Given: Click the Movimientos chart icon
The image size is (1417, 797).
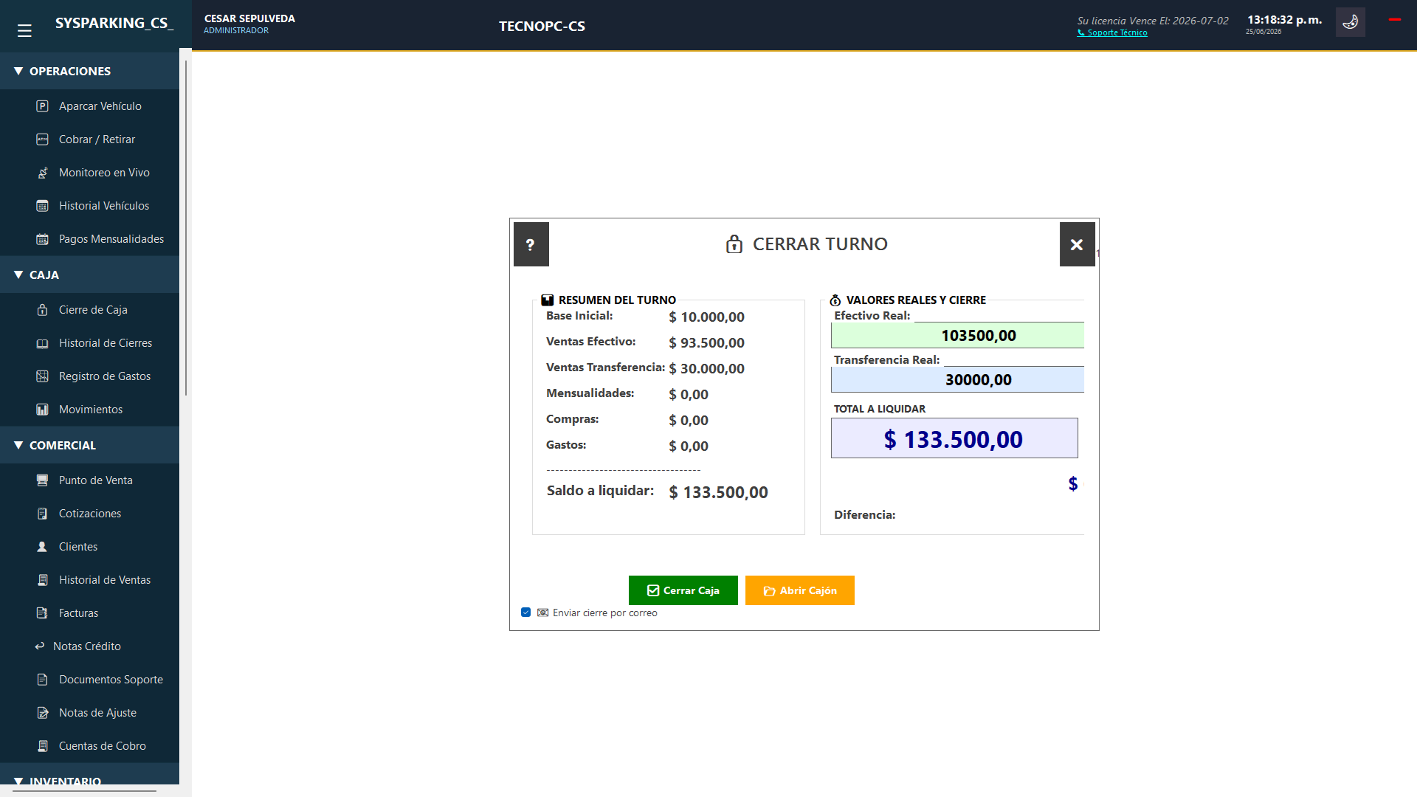Looking at the screenshot, I should pyautogui.click(x=42, y=410).
